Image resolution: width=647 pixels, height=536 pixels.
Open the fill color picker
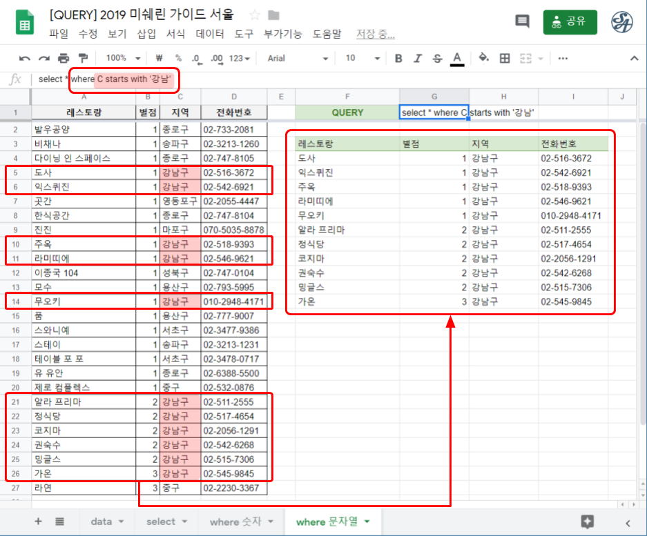tap(483, 59)
